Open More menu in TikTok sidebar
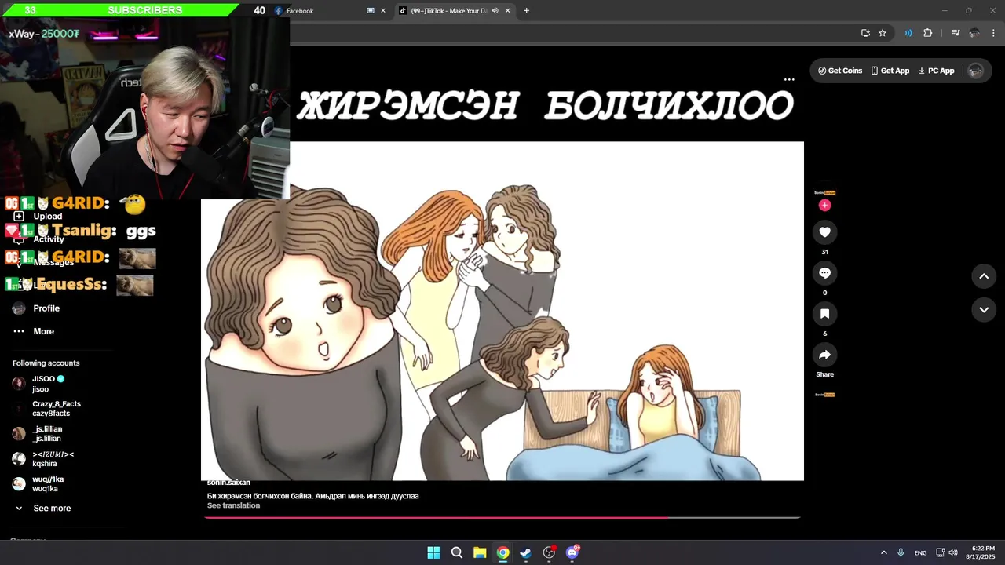 pyautogui.click(x=43, y=331)
